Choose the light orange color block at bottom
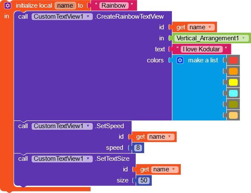251x193 pixels. pos(233,115)
